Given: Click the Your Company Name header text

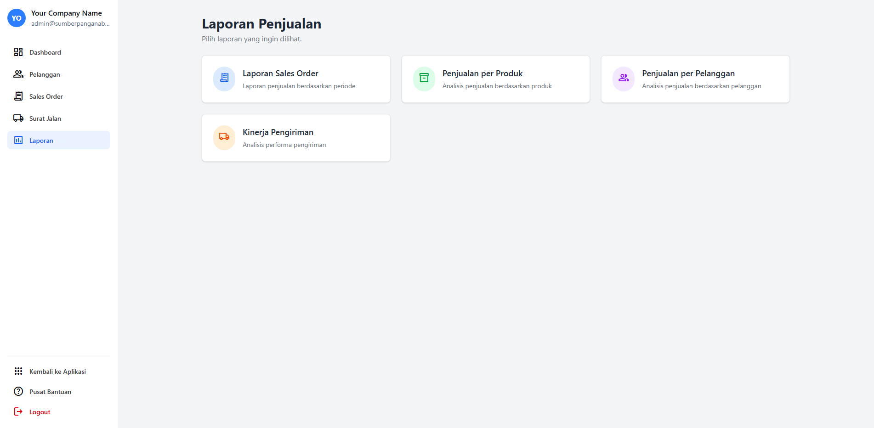Looking at the screenshot, I should pos(67,13).
